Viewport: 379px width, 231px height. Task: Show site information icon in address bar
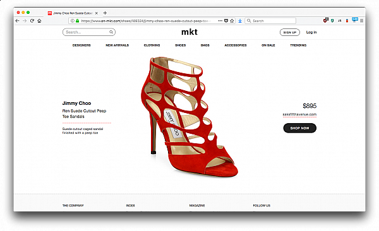click(x=72, y=21)
